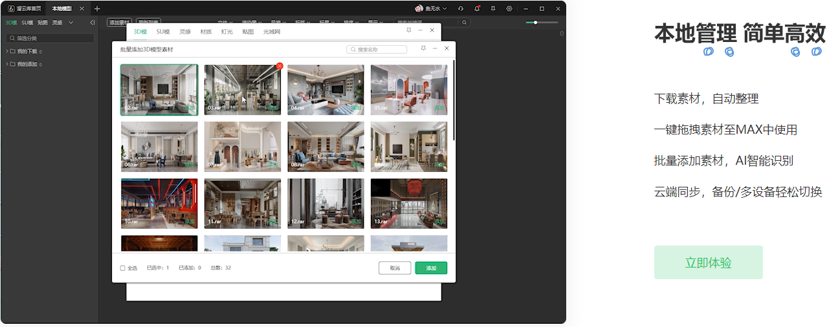Click the 取消 button
Image resolution: width=827 pixels, height=327 pixels.
[395, 268]
